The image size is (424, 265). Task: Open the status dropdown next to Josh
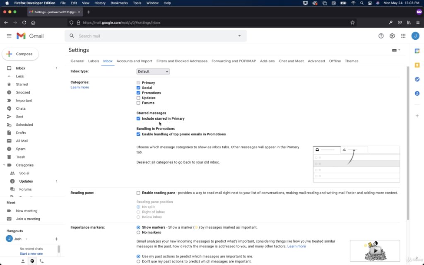click(26, 239)
